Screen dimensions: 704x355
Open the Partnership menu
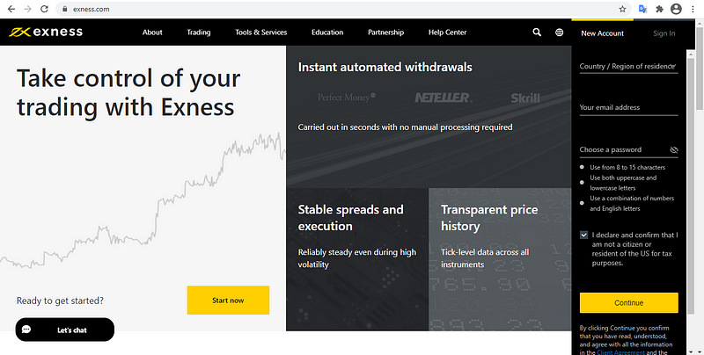point(385,33)
